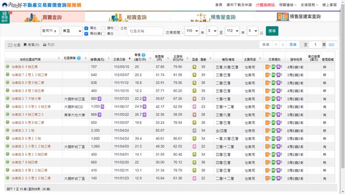Screen dimensions: 345x194
Task: Switch to the 預售屋查詢 tab
Action: pyautogui.click(x=213, y=17)
